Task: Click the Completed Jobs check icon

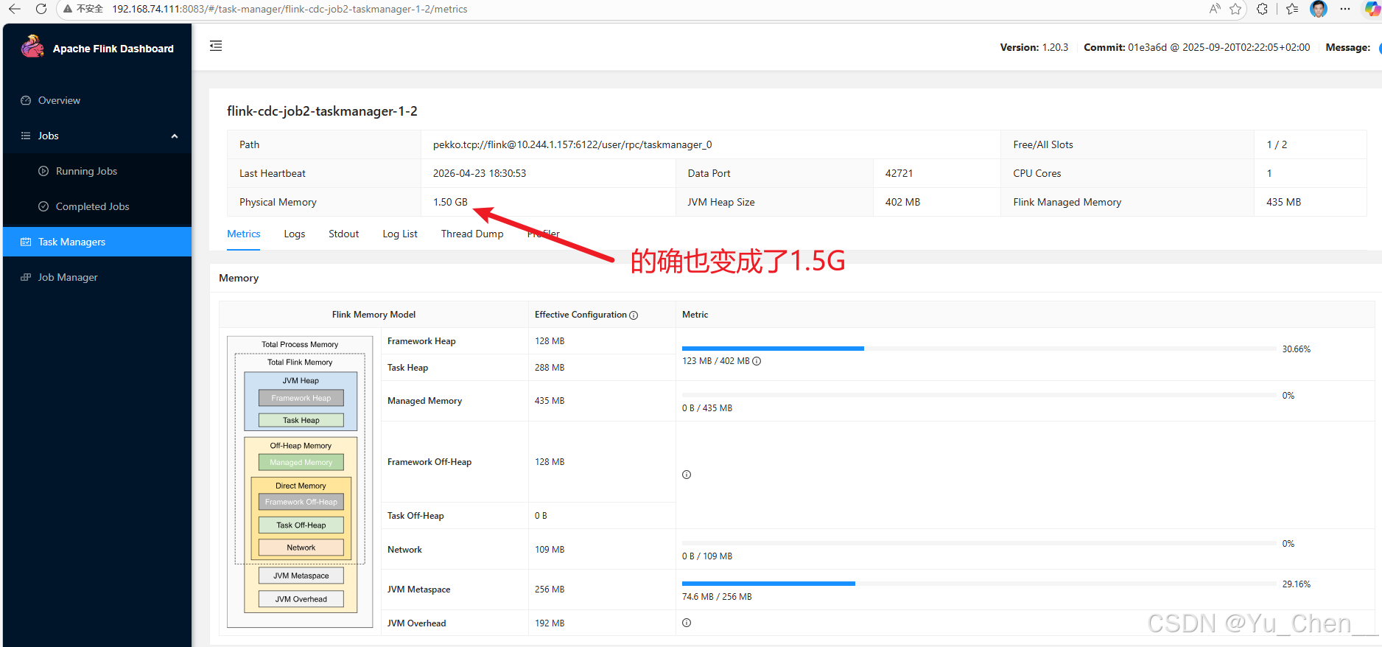Action: 43,206
